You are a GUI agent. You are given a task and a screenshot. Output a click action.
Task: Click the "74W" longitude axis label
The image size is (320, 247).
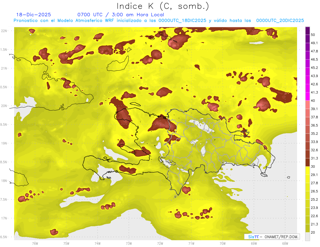(98, 244)
